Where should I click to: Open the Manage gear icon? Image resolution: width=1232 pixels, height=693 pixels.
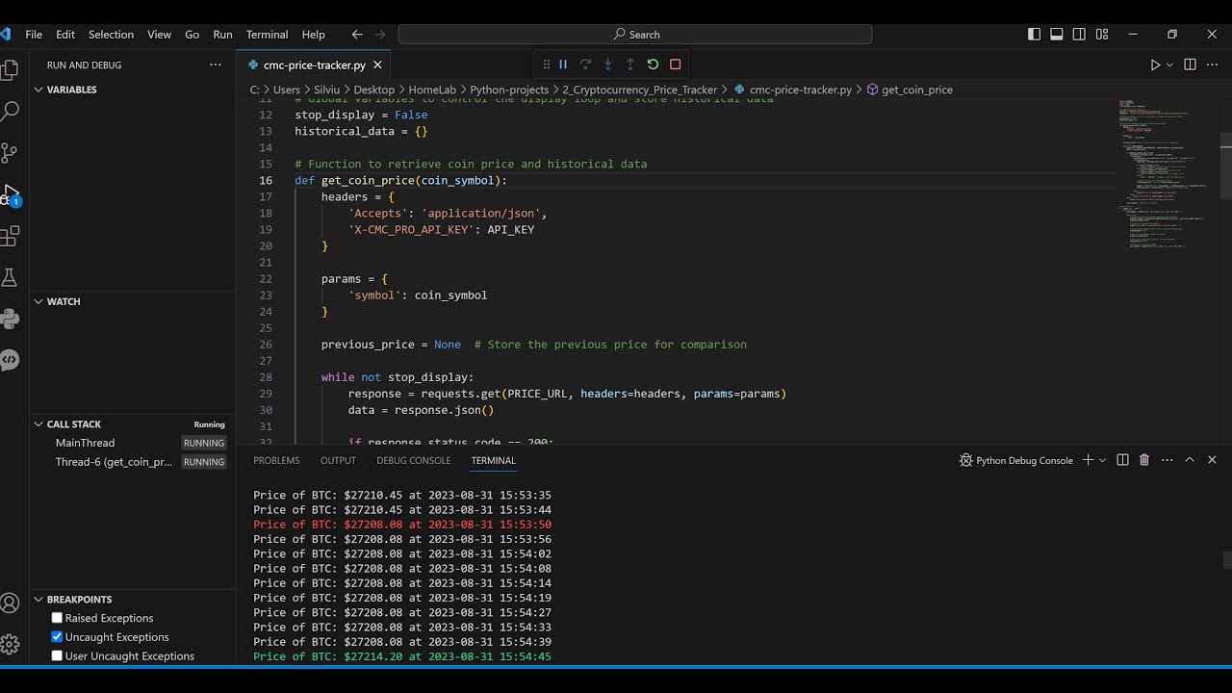(10, 644)
